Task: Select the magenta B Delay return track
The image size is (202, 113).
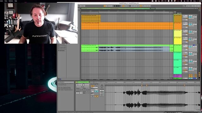Action: point(178,77)
